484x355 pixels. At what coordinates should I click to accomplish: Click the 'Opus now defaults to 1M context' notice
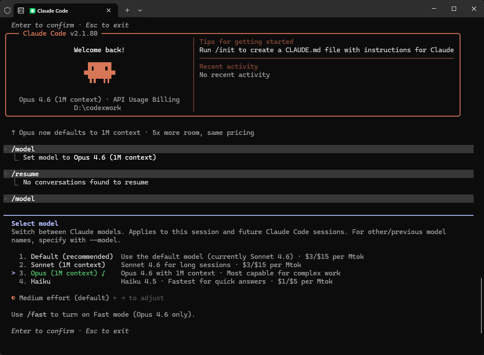pos(133,133)
